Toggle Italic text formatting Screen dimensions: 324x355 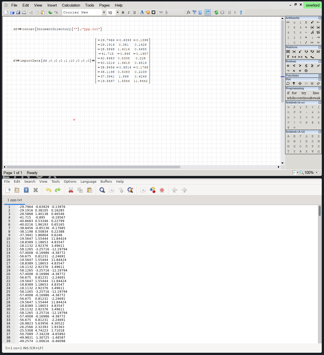pyautogui.click(x=129, y=12)
